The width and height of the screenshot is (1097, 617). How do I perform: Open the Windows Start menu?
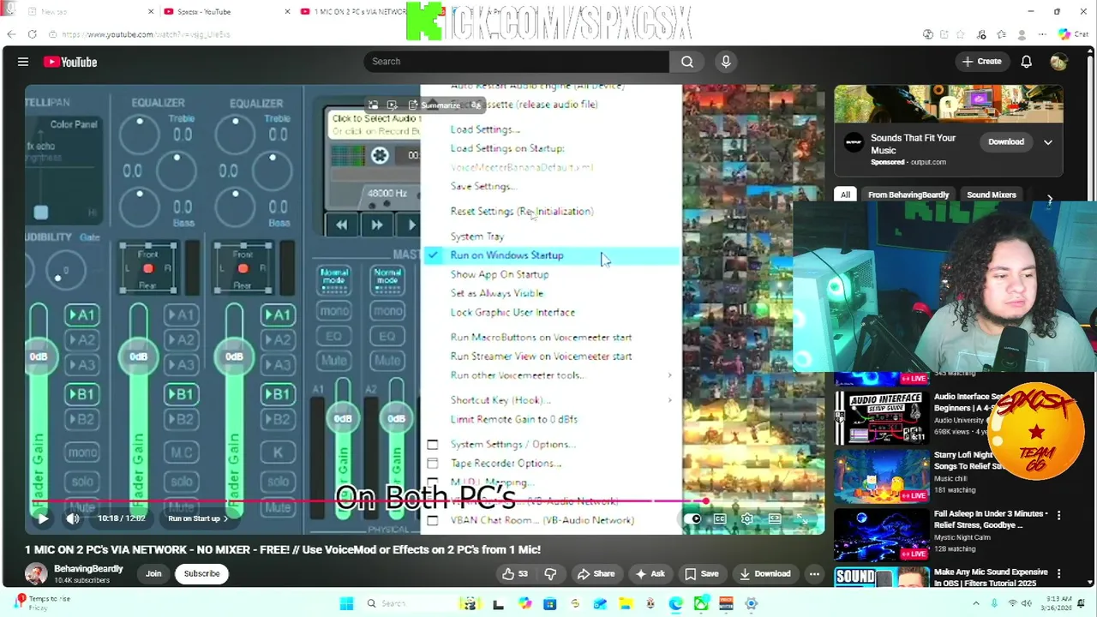(346, 603)
